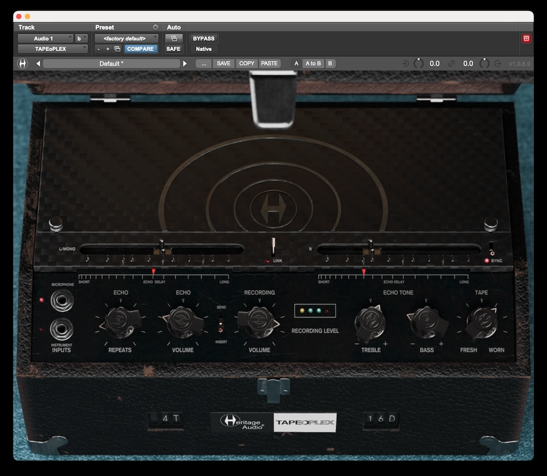
Task: Click the Tape Fresh/Worn knob
Action: click(x=482, y=323)
